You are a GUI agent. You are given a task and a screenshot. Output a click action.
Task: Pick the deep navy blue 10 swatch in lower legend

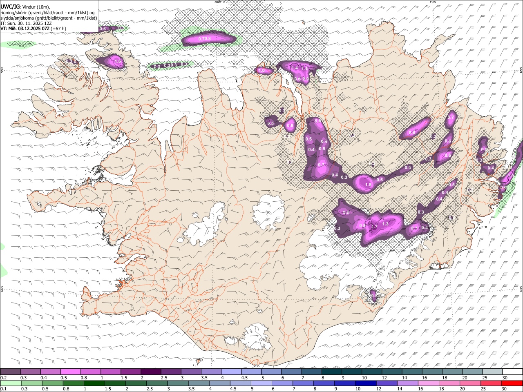pyautogui.click(x=365, y=383)
